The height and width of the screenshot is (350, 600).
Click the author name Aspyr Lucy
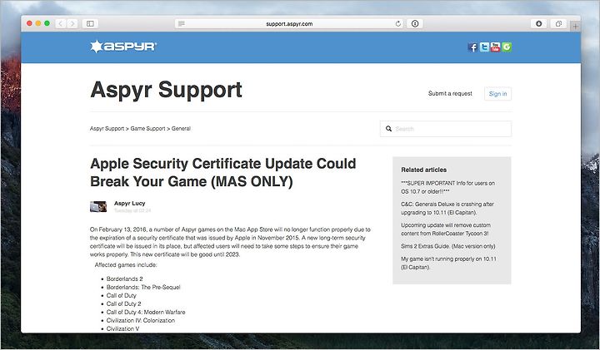pyautogui.click(x=129, y=203)
